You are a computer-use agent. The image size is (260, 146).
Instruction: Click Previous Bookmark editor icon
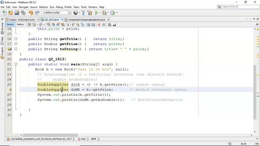point(73,24)
